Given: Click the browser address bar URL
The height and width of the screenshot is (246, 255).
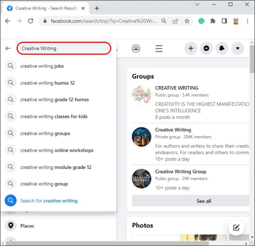Looking at the screenshot, I should tap(103, 21).
